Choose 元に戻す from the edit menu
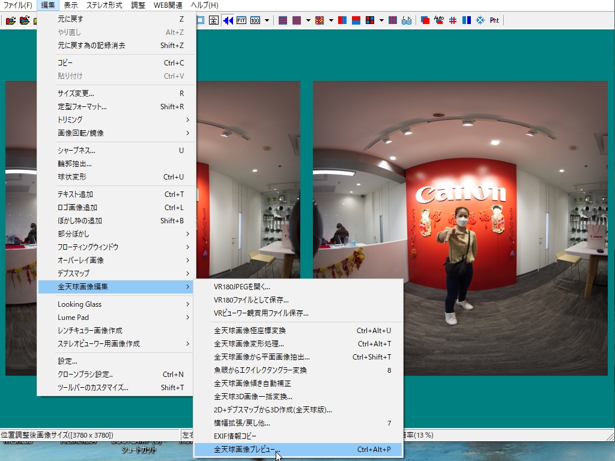Image resolution: width=615 pixels, height=461 pixels. click(117, 19)
